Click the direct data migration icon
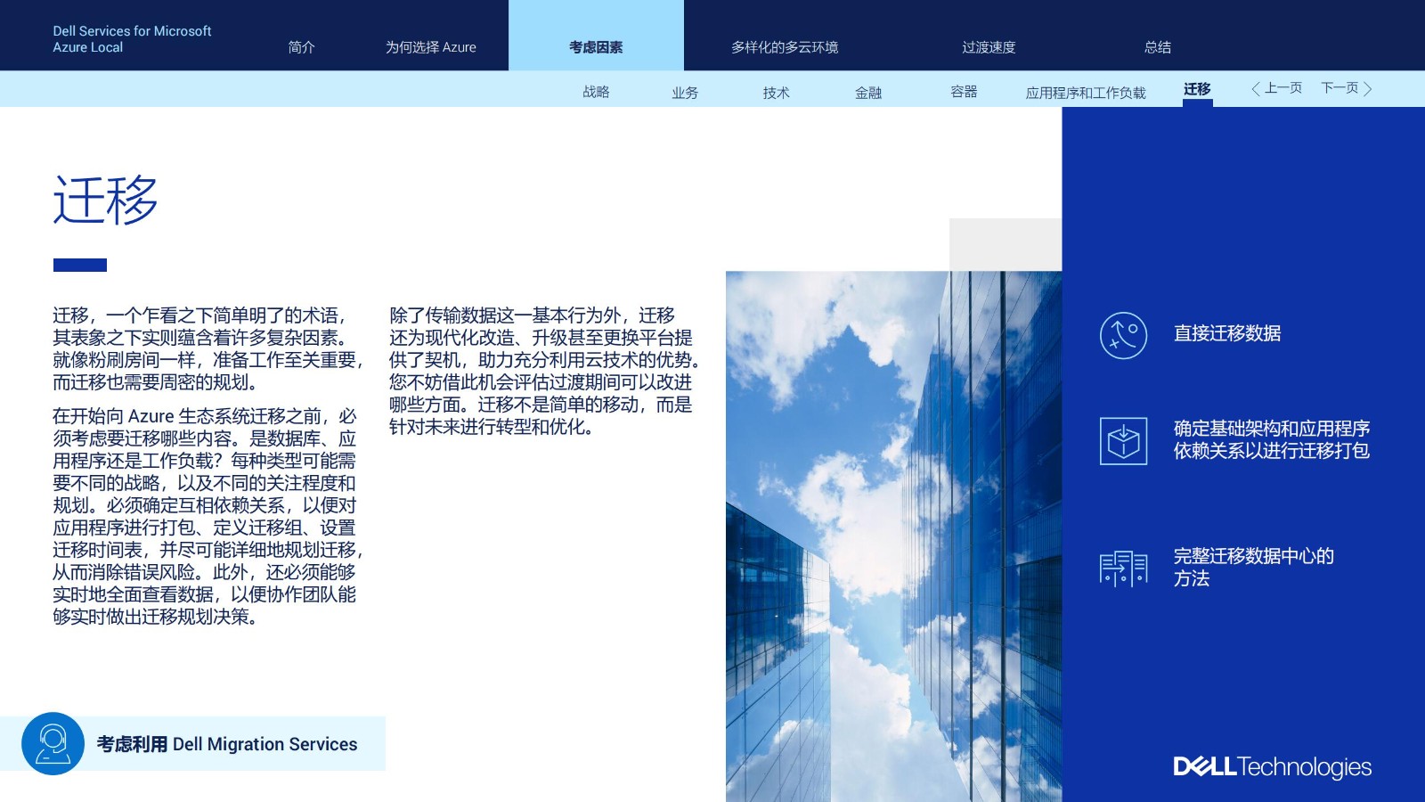This screenshot has height=802, width=1425. pos(1123,335)
